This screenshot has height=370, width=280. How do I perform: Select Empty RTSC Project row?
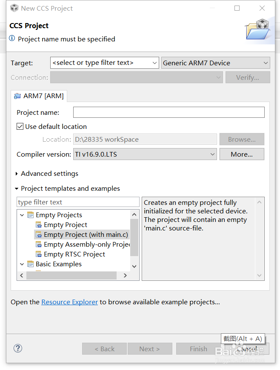[70, 254]
